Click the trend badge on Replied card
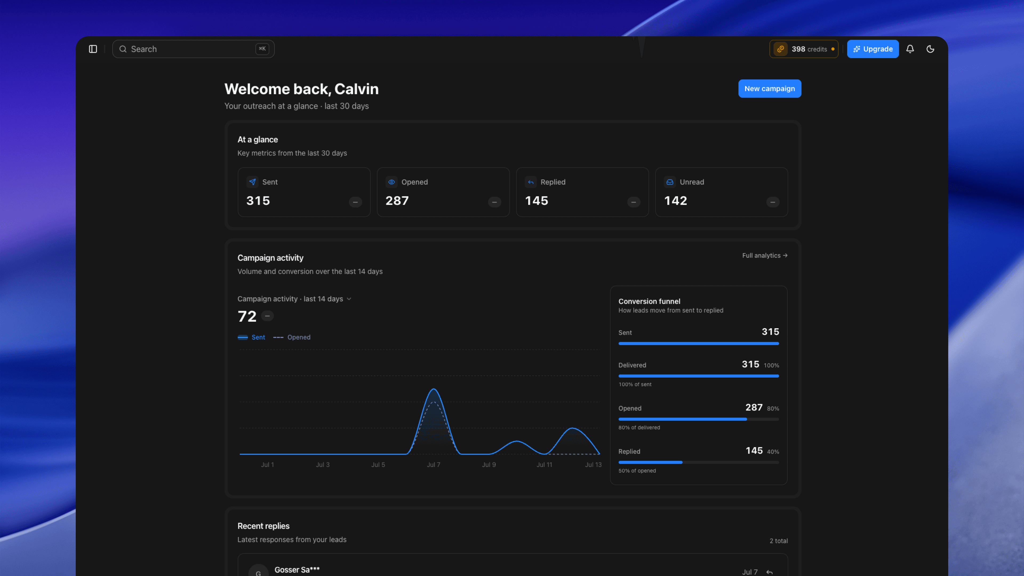The height and width of the screenshot is (576, 1024). pyautogui.click(x=634, y=202)
